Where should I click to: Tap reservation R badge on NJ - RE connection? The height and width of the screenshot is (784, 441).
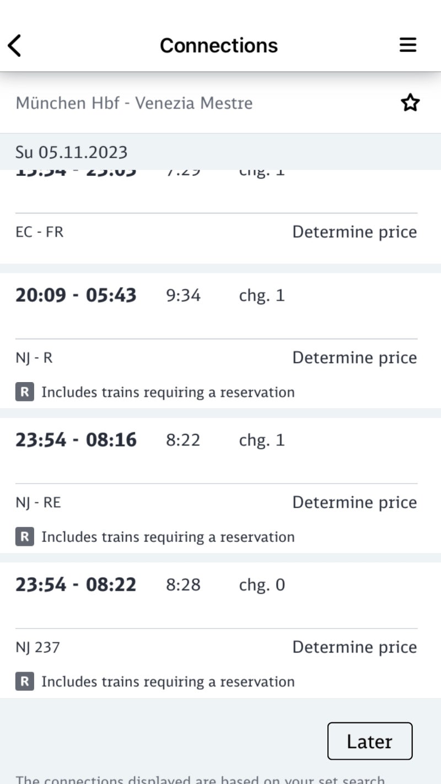[25, 537]
